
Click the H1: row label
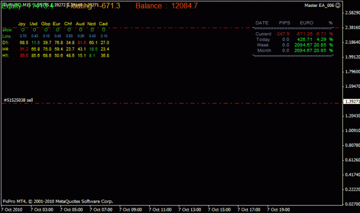pos(6,56)
